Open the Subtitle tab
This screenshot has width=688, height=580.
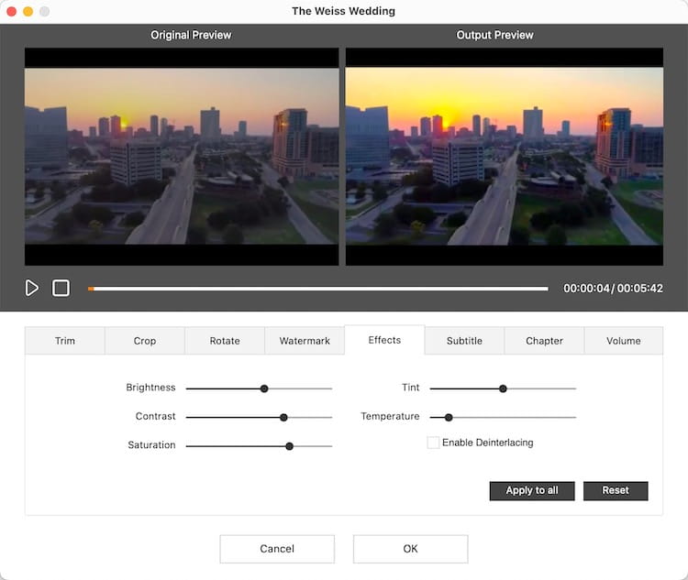click(x=464, y=341)
